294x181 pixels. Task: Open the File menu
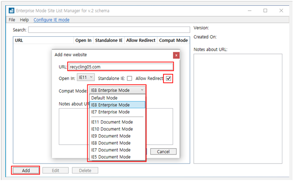pyautogui.click(x=12, y=20)
